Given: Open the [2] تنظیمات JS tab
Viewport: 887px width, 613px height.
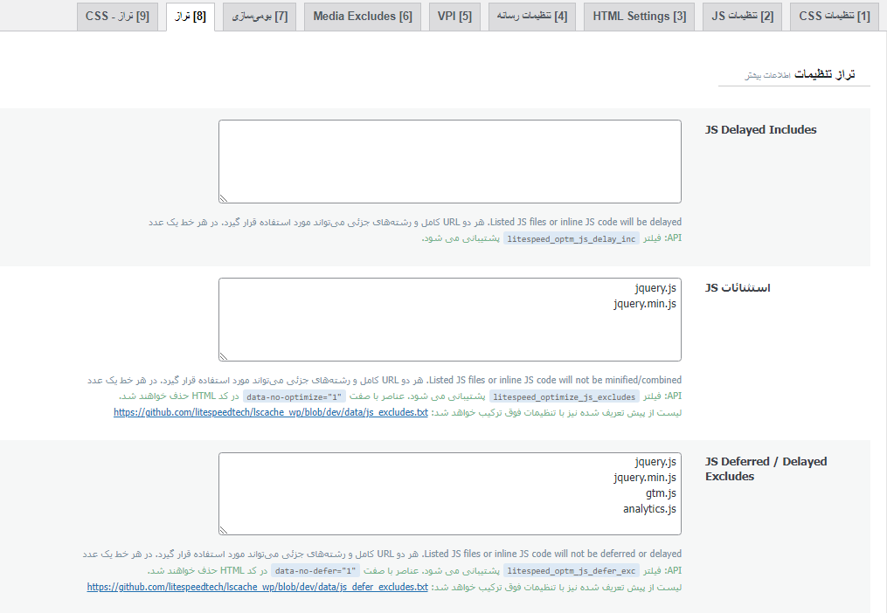Looking at the screenshot, I should 742,17.
